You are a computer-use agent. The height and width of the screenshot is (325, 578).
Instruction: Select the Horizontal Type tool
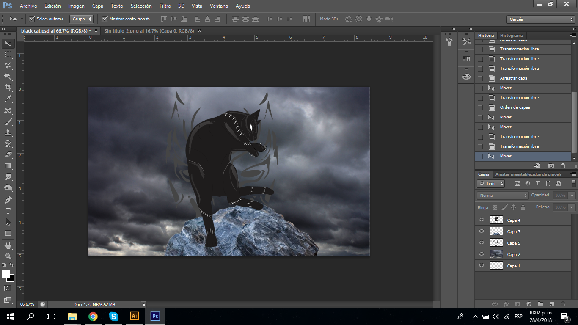(x=8, y=211)
